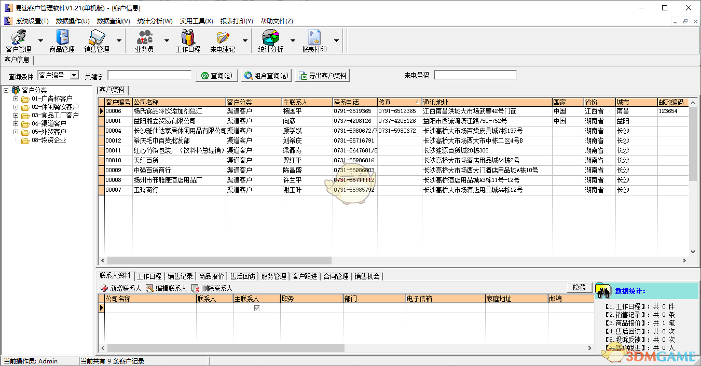Open the 工作日程 work schedule tool
This screenshot has height=366, width=701.
pyautogui.click(x=188, y=40)
